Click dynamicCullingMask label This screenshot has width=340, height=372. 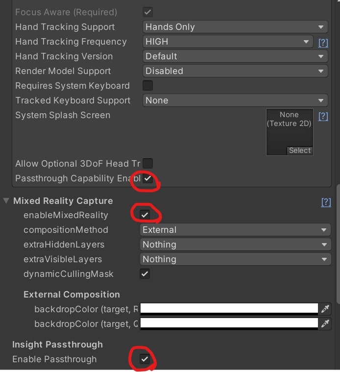pos(69,274)
